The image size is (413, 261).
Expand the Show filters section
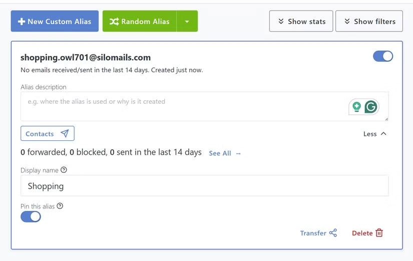click(x=369, y=22)
